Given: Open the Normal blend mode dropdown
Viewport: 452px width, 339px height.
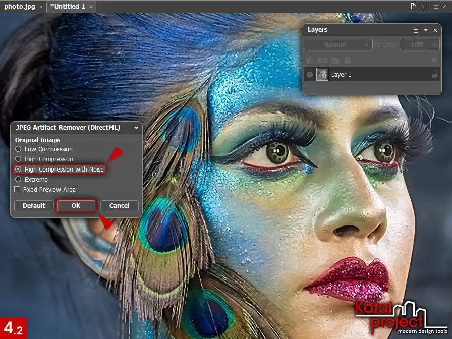Looking at the screenshot, I should coord(338,45).
